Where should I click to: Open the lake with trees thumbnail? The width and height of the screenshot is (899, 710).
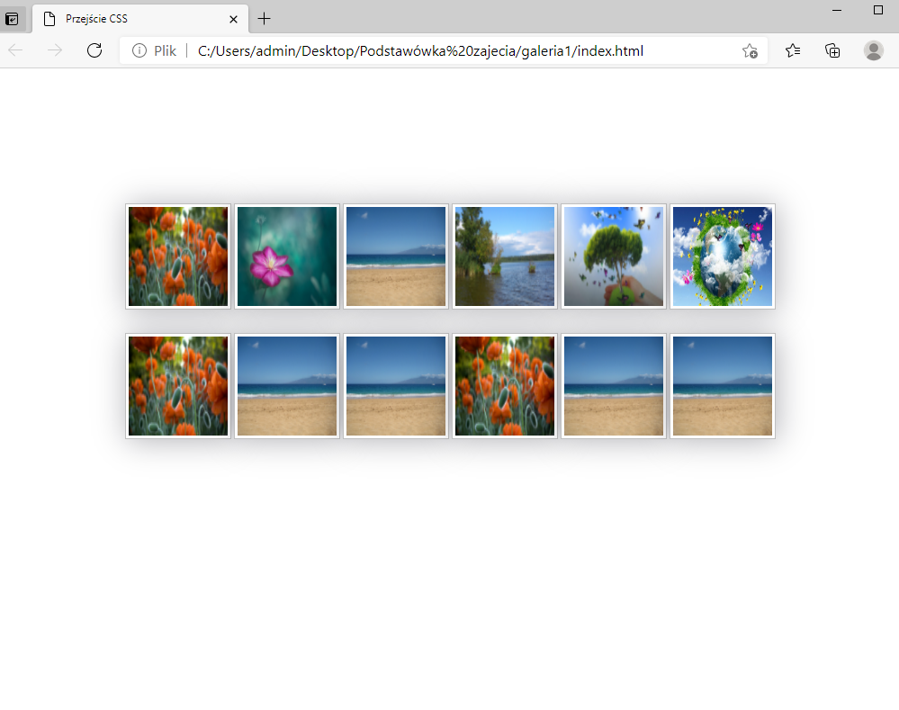point(505,256)
